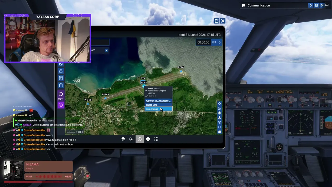This screenshot has width=332, height=187.
Task: Click the date and UTC time text
Action: tap(200, 35)
